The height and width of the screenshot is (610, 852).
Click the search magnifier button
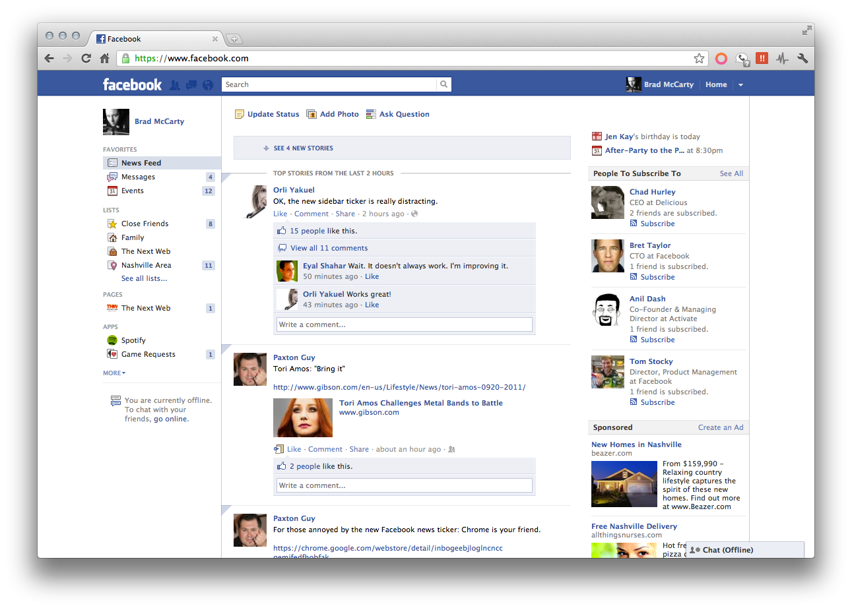(x=444, y=84)
